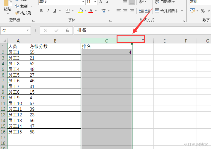Open the Font group dialog launcher
The width and height of the screenshot is (211, 149).
111,21
